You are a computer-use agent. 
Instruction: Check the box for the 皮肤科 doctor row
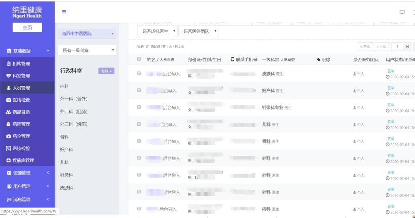point(139,74)
